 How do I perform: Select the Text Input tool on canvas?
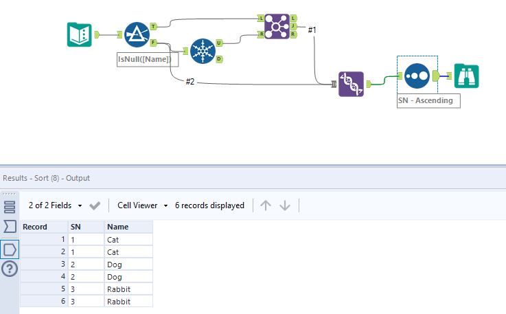pyautogui.click(x=80, y=34)
